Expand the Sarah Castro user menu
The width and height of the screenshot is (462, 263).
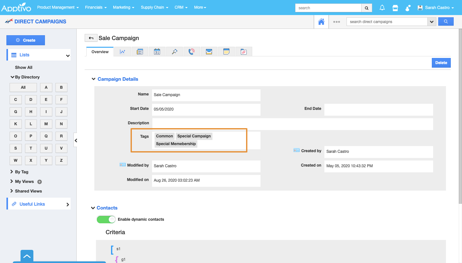(x=436, y=8)
